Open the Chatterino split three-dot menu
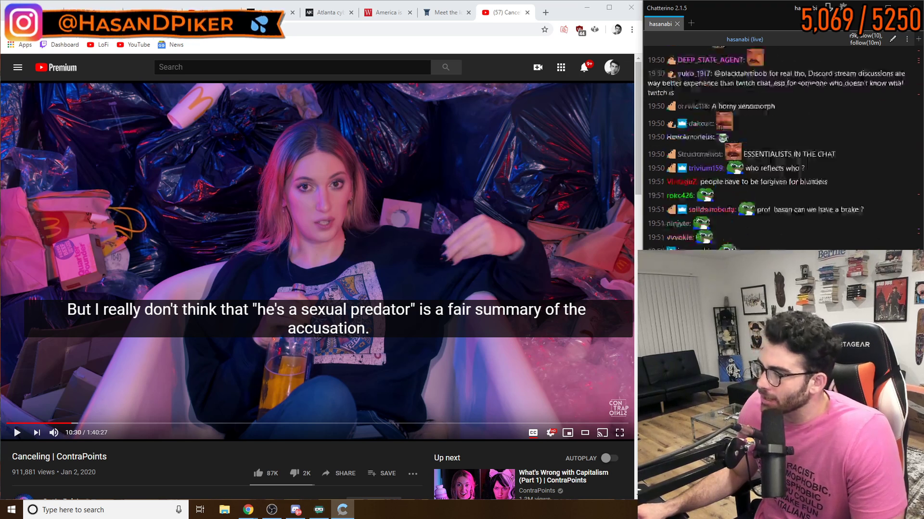Screen dimensions: 924x519 pos(907,39)
